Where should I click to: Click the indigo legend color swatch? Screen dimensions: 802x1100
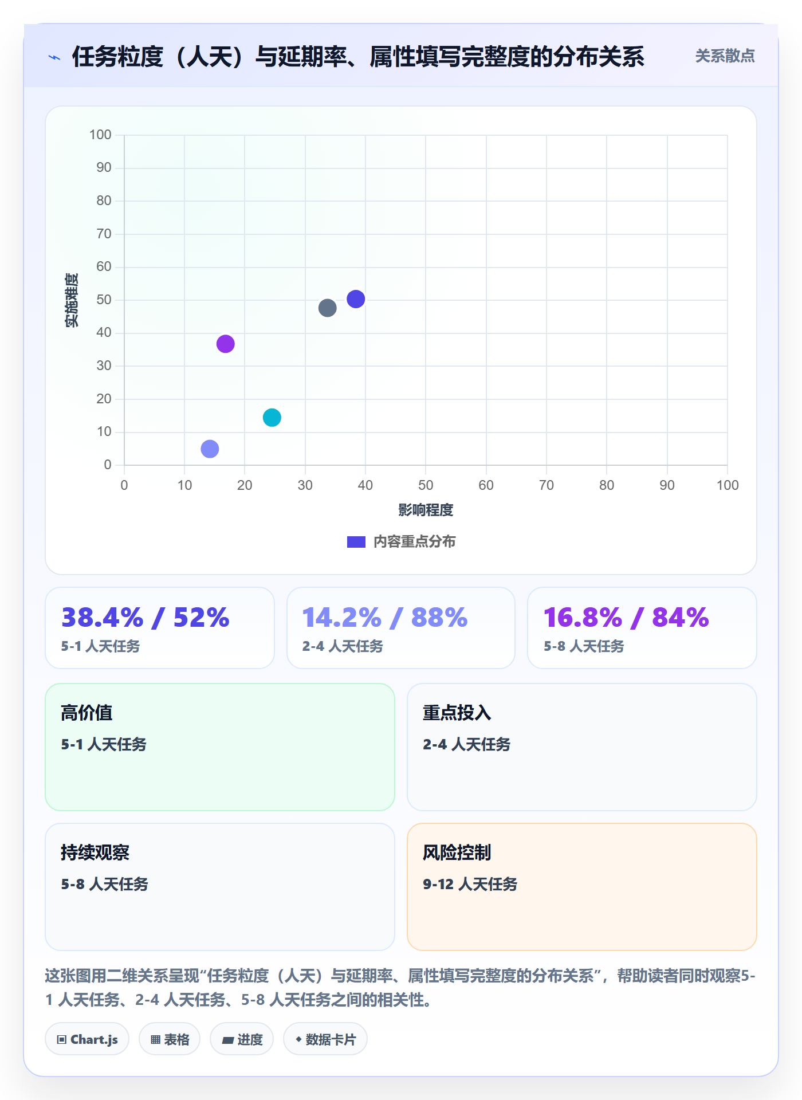(356, 542)
